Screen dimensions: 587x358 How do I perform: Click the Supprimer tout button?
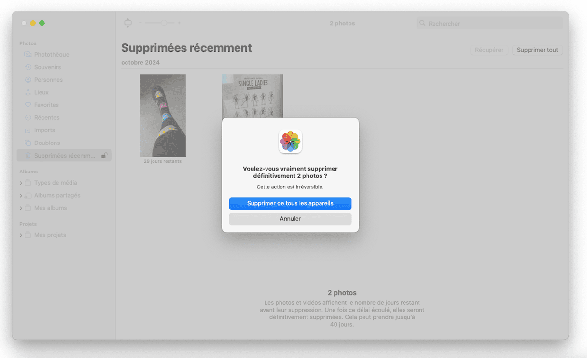tap(537, 50)
